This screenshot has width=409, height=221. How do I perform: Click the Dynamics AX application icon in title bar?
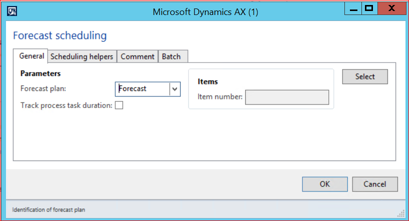12,11
